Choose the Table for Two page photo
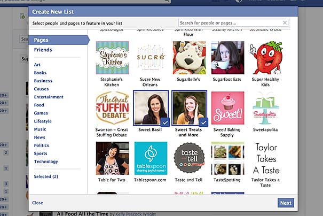The width and height of the screenshot is (323, 216). pyautogui.click(x=112, y=158)
